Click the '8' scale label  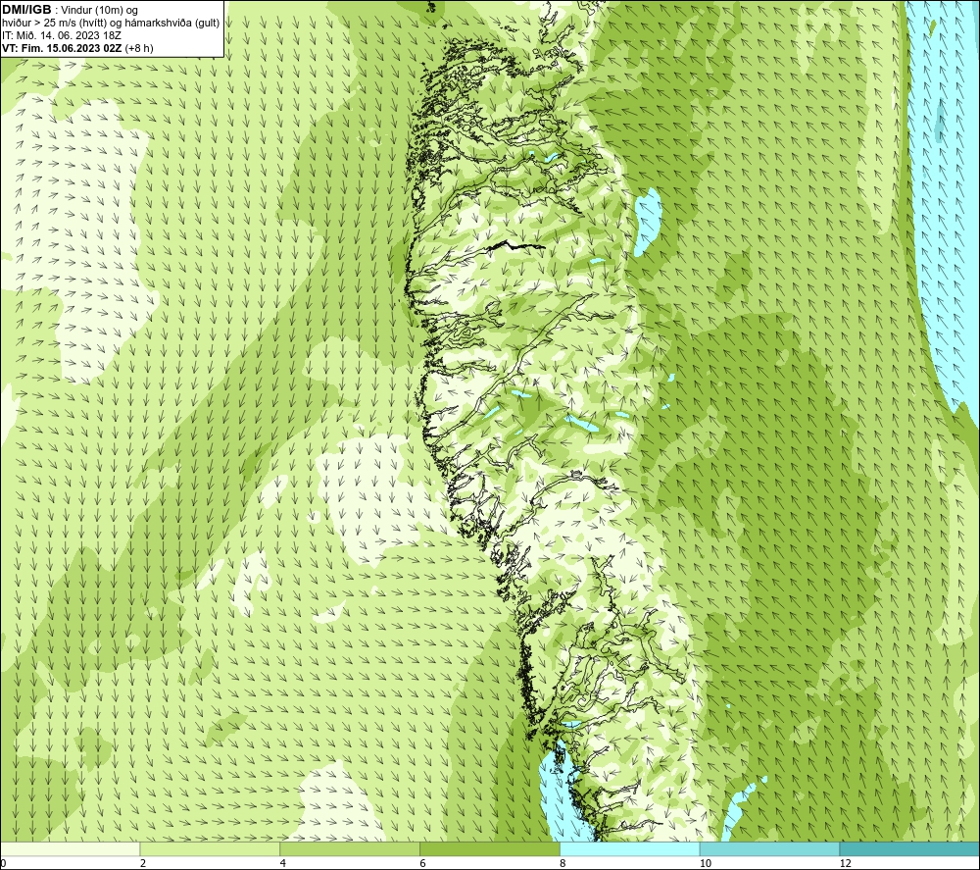563,863
